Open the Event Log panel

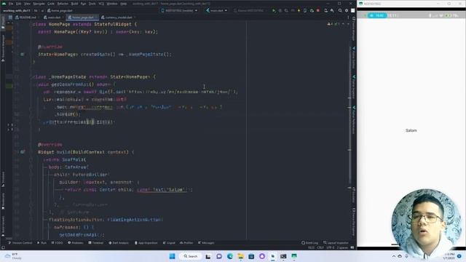pos(309,242)
